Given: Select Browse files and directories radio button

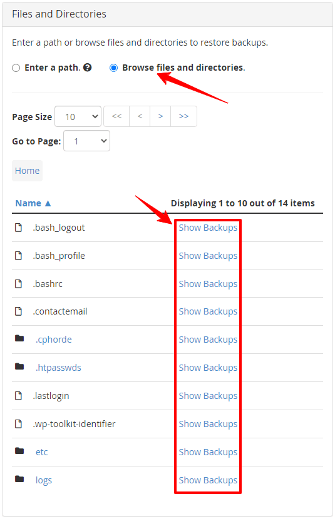Looking at the screenshot, I should click(x=114, y=68).
